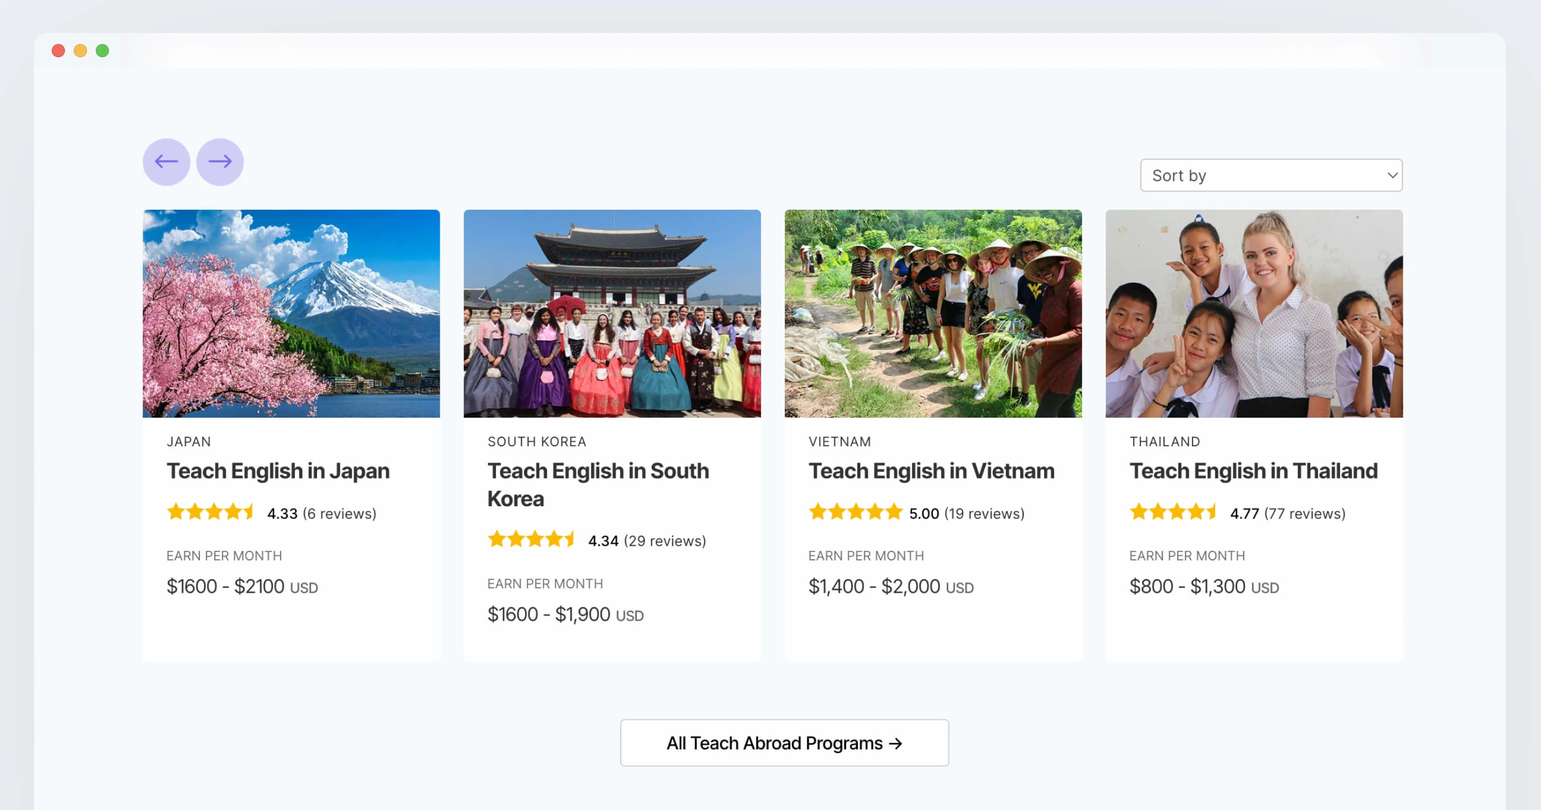1541x810 pixels.
Task: Open the Thailand classroom photo thumbnail
Action: click(x=1254, y=313)
